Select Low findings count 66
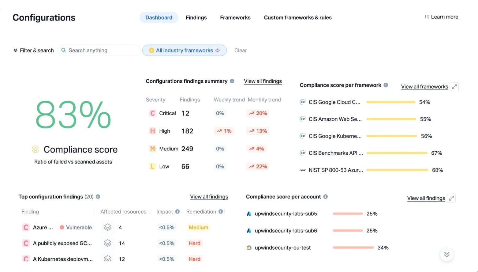This screenshot has width=478, height=272. click(185, 167)
